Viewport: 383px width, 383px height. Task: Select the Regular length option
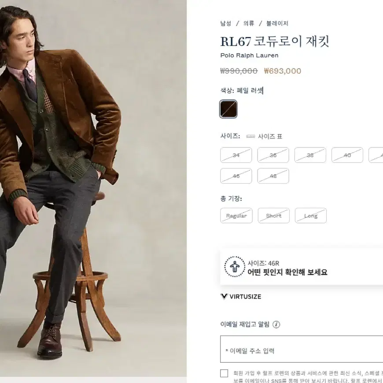pos(236,215)
